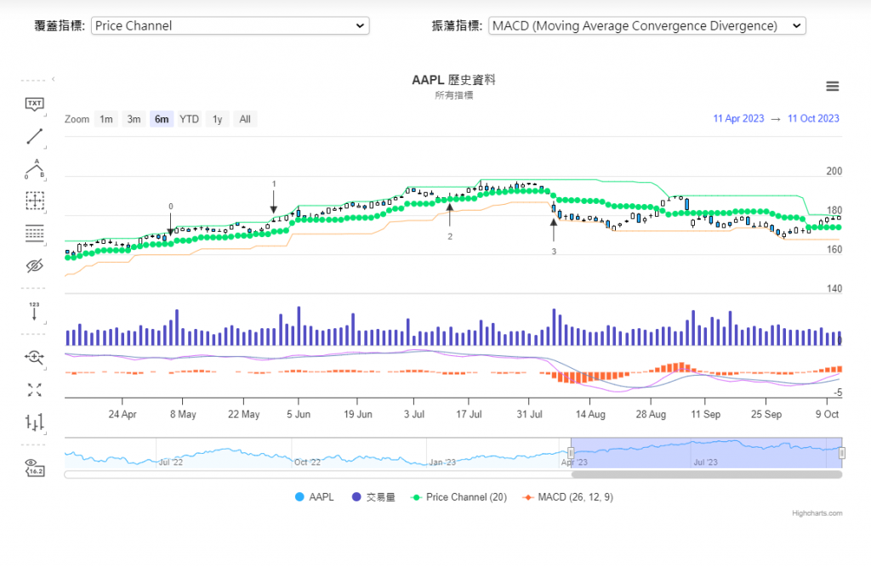The width and height of the screenshot is (871, 566).
Task: Click the chart title AAPL 歷史資料
Action: point(453,80)
